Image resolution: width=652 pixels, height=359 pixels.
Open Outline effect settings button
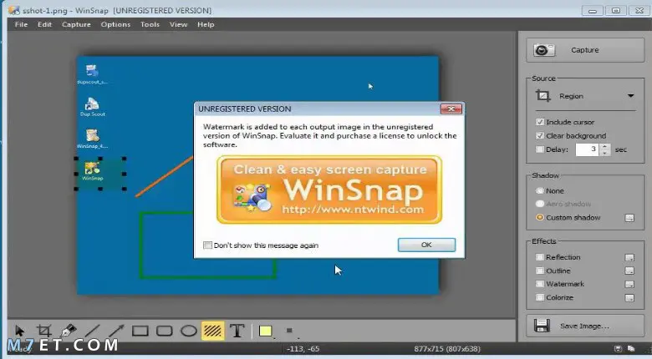(629, 271)
